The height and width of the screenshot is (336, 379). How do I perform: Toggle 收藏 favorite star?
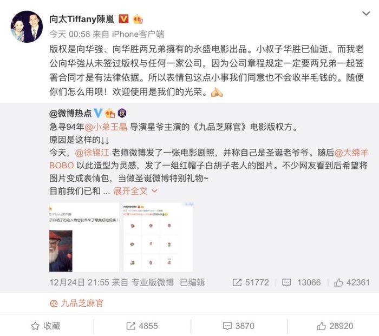tap(45, 326)
